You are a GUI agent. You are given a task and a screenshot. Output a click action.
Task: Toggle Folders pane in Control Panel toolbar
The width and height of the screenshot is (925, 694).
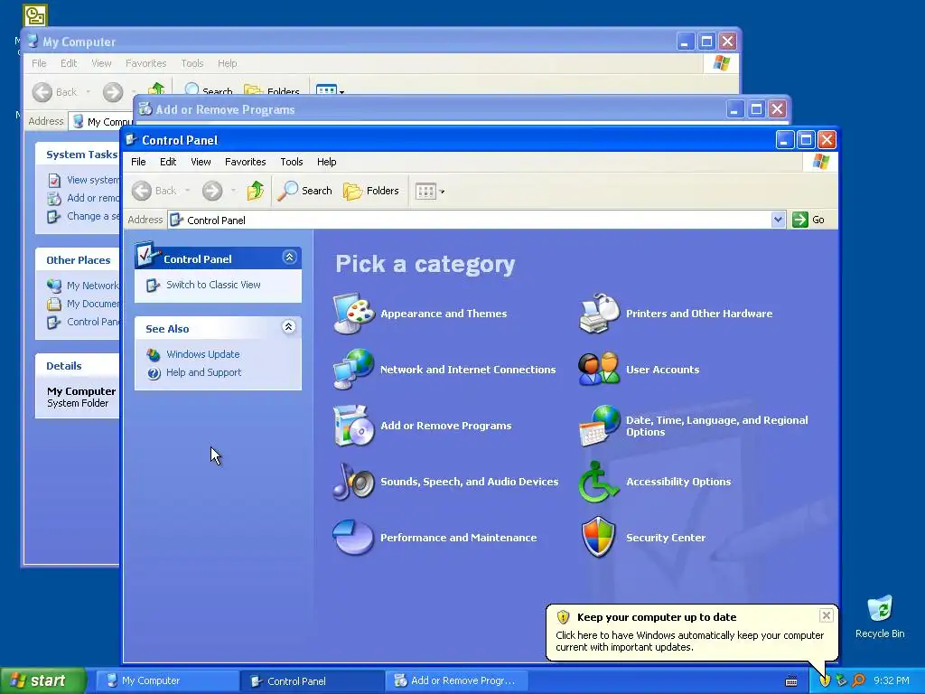[371, 191]
